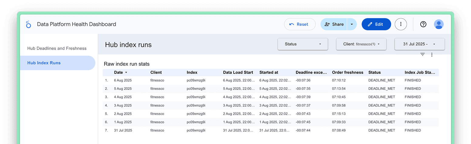This screenshot has height=144, width=471.
Task: Click order freshness value 07:10:45
Action: tap(339, 97)
